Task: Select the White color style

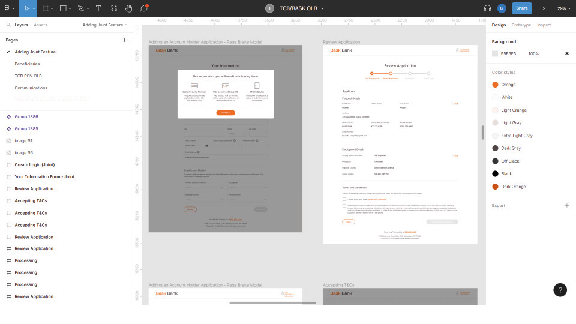Action: [506, 97]
